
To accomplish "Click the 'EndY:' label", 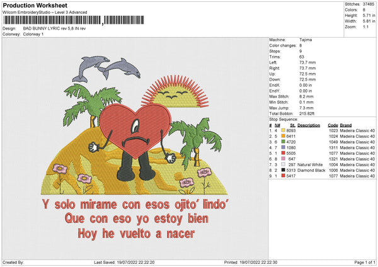I will [275, 91].
